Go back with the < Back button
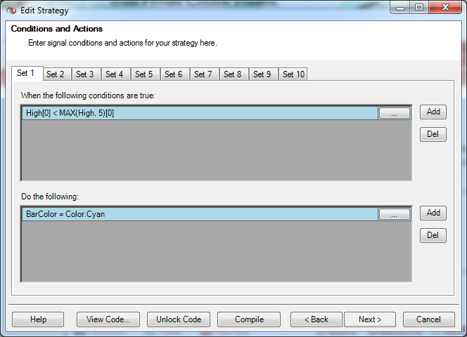This screenshot has width=467, height=337. (x=316, y=319)
